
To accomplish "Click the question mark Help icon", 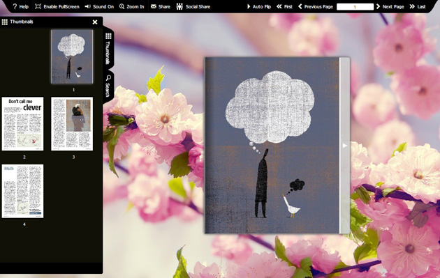I will click(15, 6).
